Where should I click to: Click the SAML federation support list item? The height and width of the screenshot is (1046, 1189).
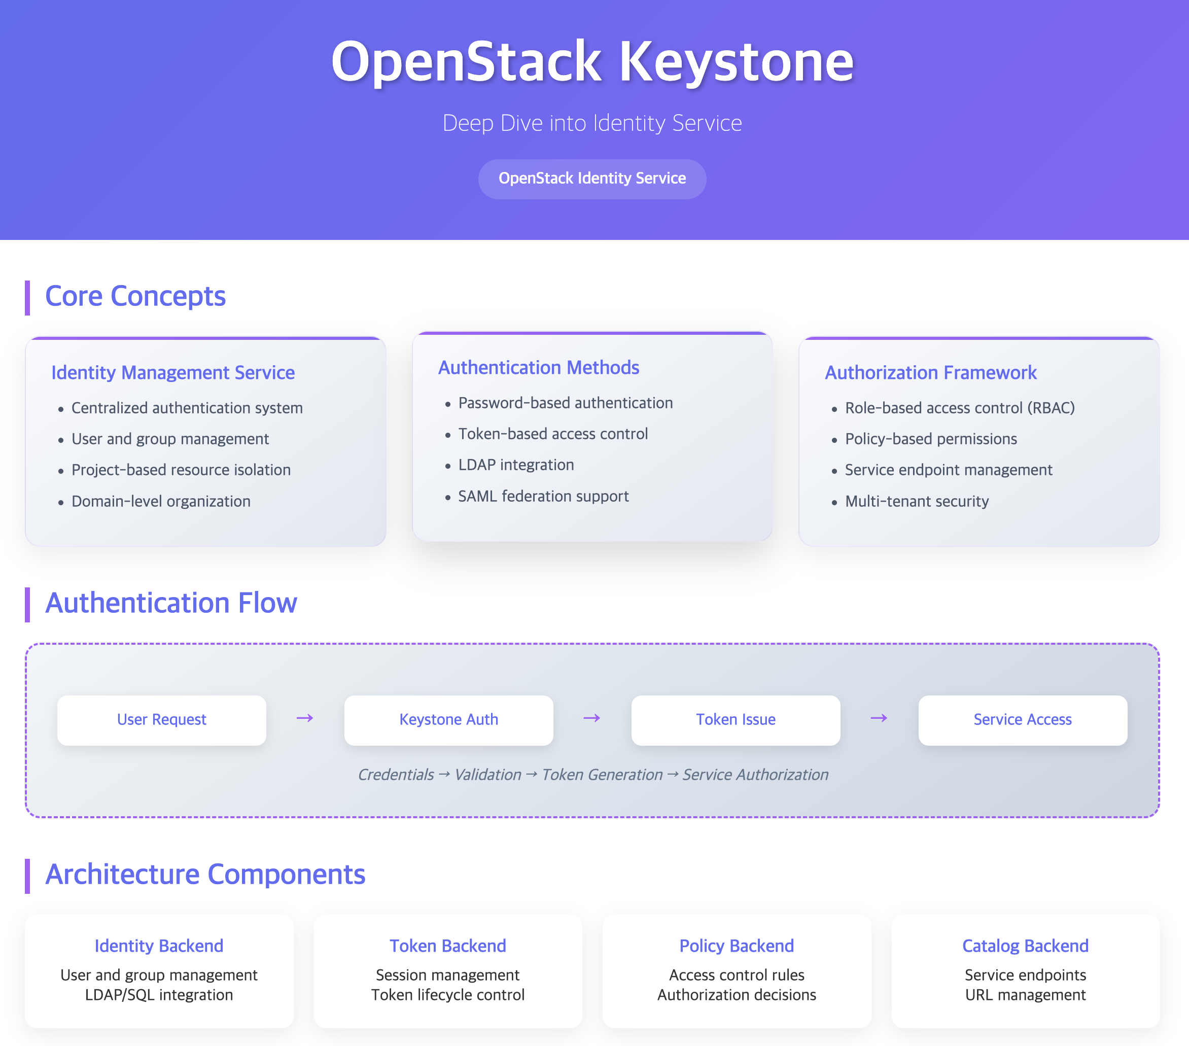point(543,496)
